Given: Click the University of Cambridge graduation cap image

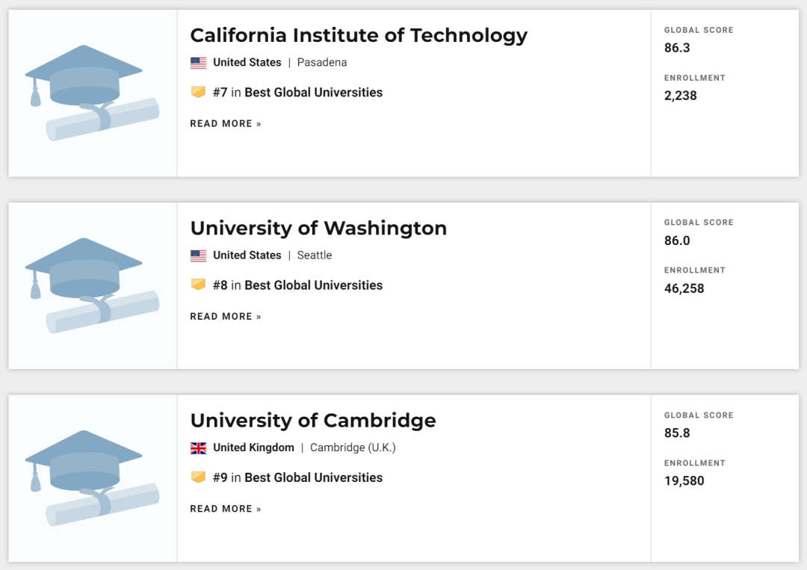Looking at the screenshot, I should [92, 478].
